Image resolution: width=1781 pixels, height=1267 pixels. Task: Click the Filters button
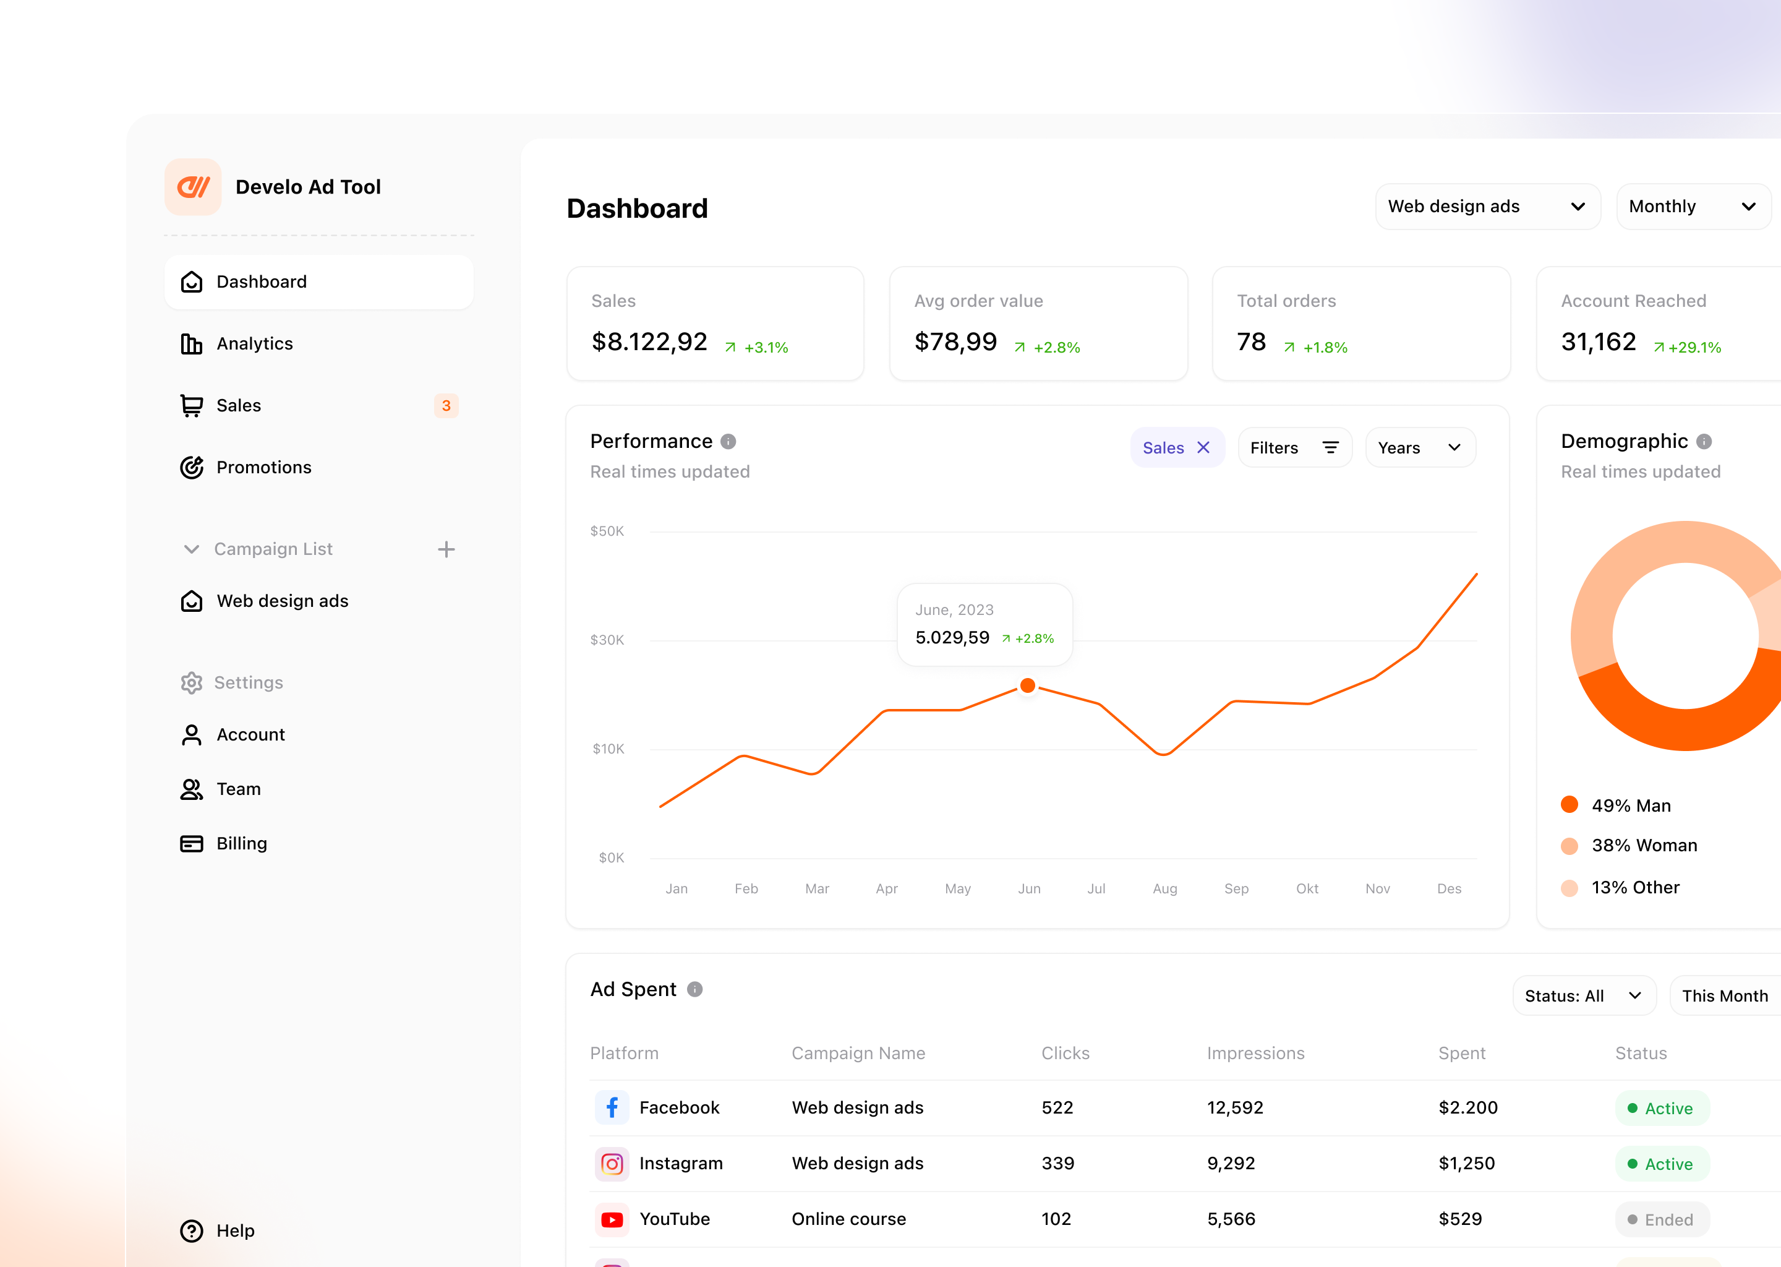(x=1295, y=448)
